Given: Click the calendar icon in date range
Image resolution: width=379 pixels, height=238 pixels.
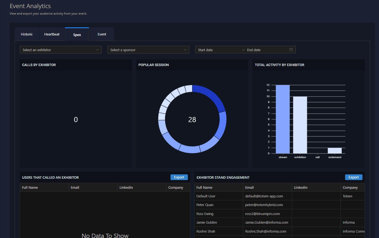Looking at the screenshot, I should (x=291, y=50).
